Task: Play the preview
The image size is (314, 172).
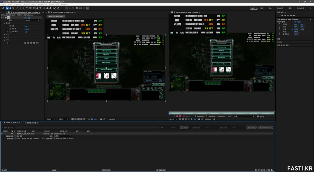Action: (288, 15)
